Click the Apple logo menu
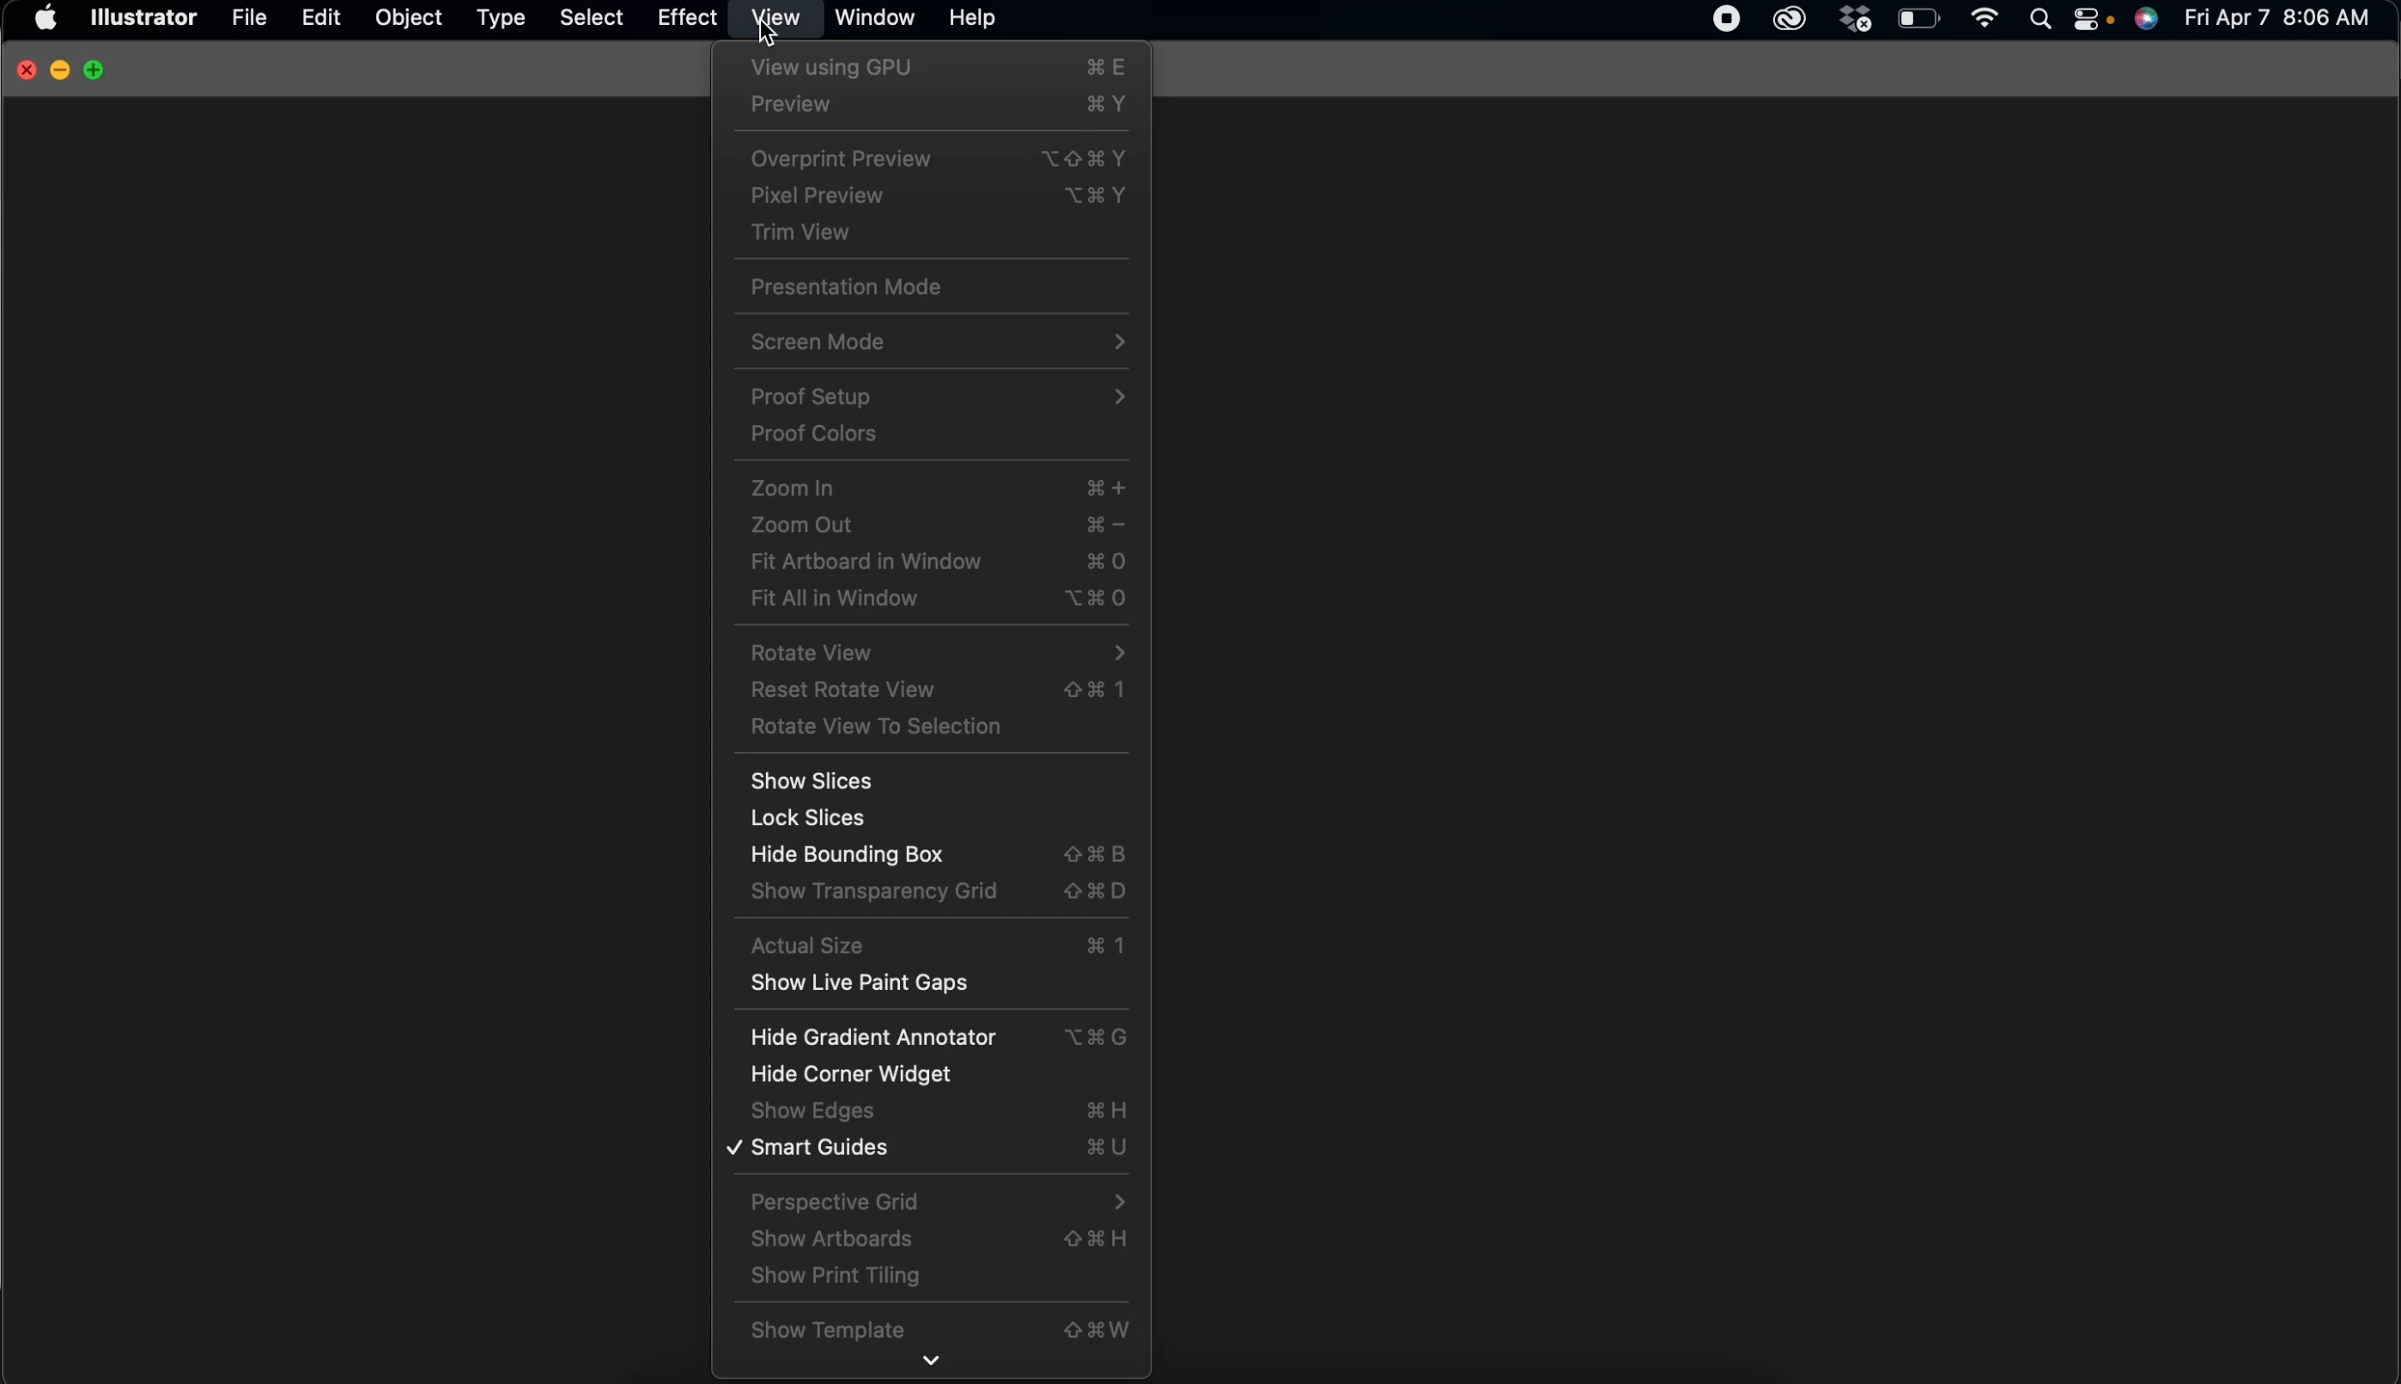This screenshot has width=2401, height=1384. point(45,18)
